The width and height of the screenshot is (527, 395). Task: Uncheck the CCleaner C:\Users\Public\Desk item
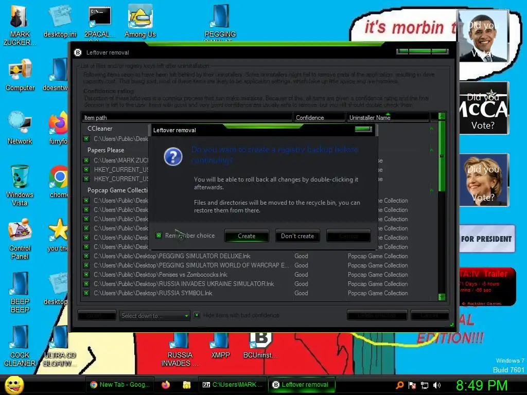(x=86, y=139)
